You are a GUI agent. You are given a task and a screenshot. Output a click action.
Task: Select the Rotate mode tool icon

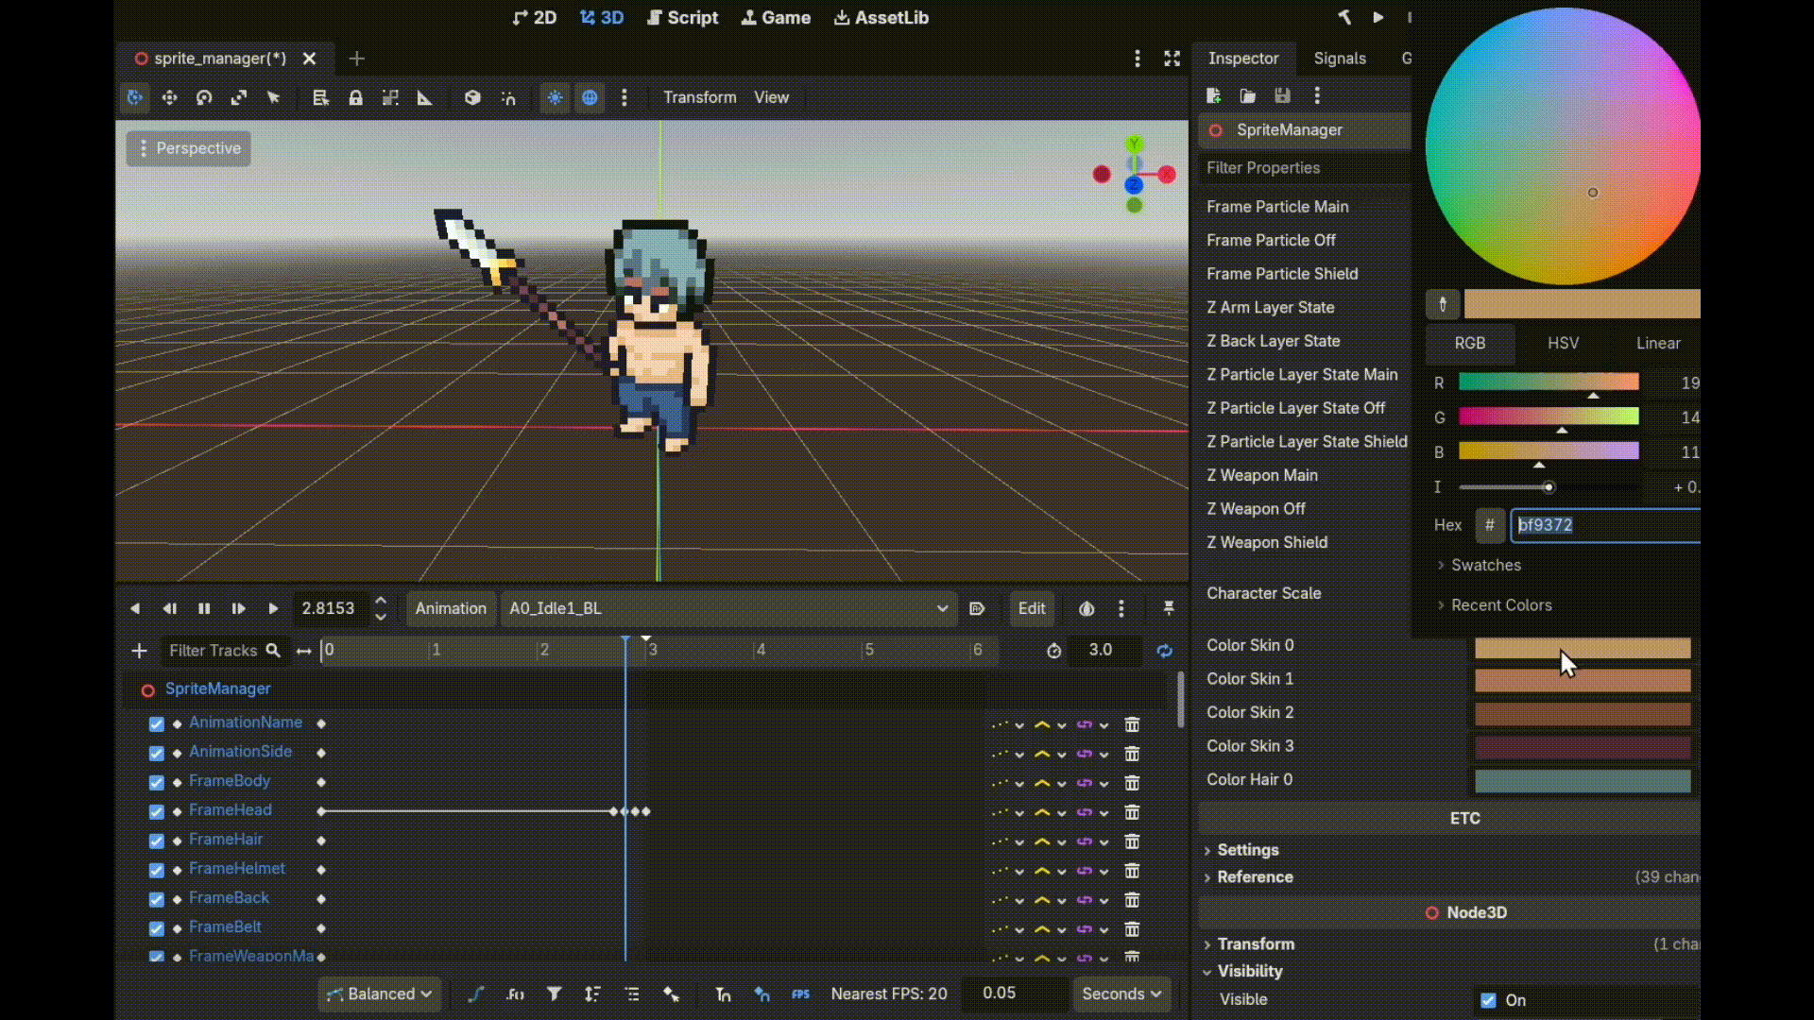pyautogui.click(x=204, y=97)
